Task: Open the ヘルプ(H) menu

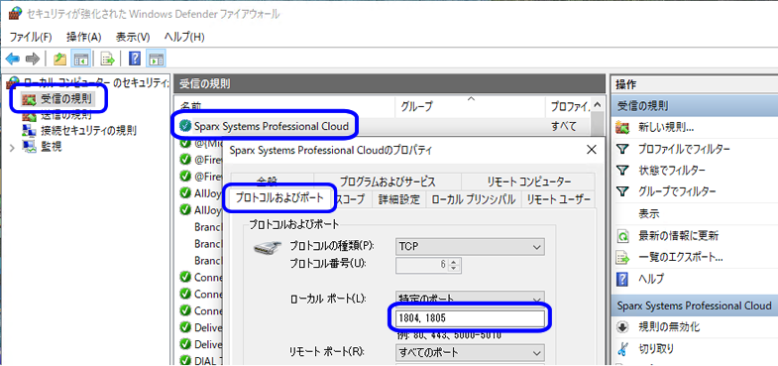Action: (184, 37)
